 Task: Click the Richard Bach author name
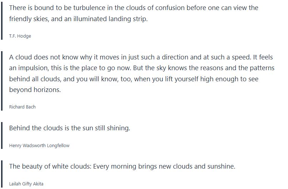(22, 107)
